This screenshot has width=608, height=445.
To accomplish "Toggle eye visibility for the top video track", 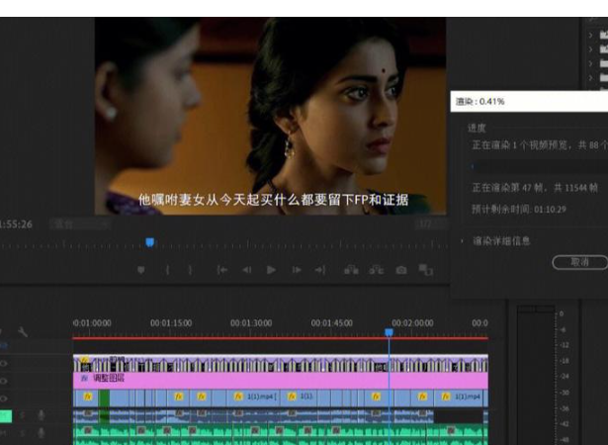I will (x=3, y=363).
